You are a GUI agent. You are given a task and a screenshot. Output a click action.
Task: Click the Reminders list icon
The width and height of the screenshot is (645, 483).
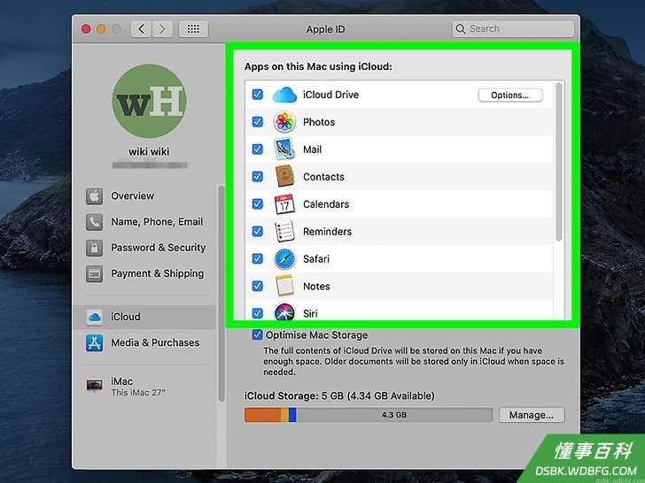point(284,231)
